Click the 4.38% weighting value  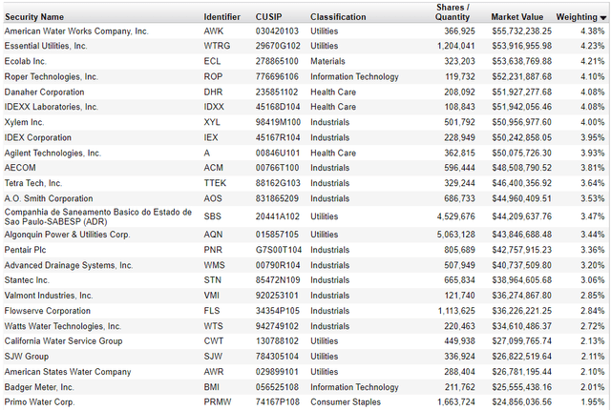(x=592, y=31)
